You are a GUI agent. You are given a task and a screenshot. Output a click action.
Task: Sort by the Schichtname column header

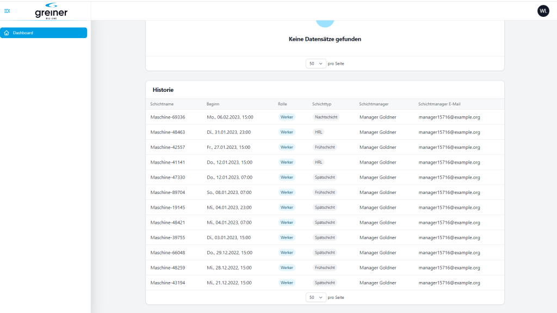tap(162, 104)
